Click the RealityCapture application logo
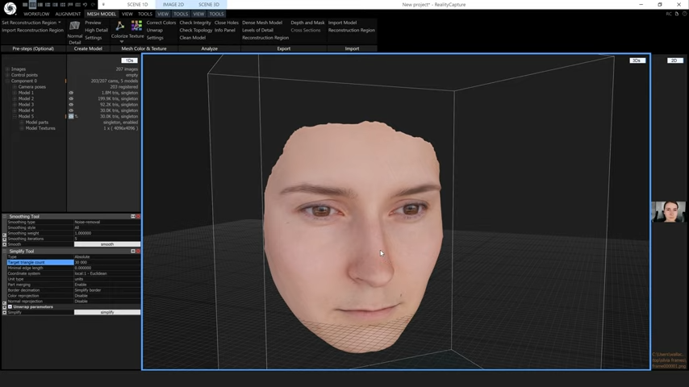Screen dimensions: 689x387 click(10, 8)
